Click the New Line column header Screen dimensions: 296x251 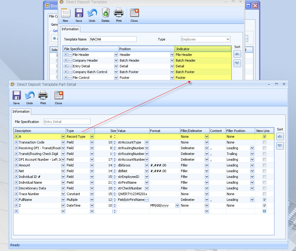264,131
